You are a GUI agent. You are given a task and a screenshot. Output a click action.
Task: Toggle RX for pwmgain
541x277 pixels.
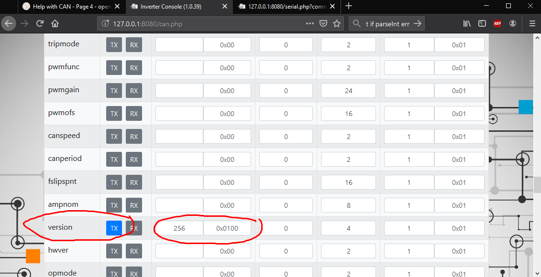pos(134,91)
